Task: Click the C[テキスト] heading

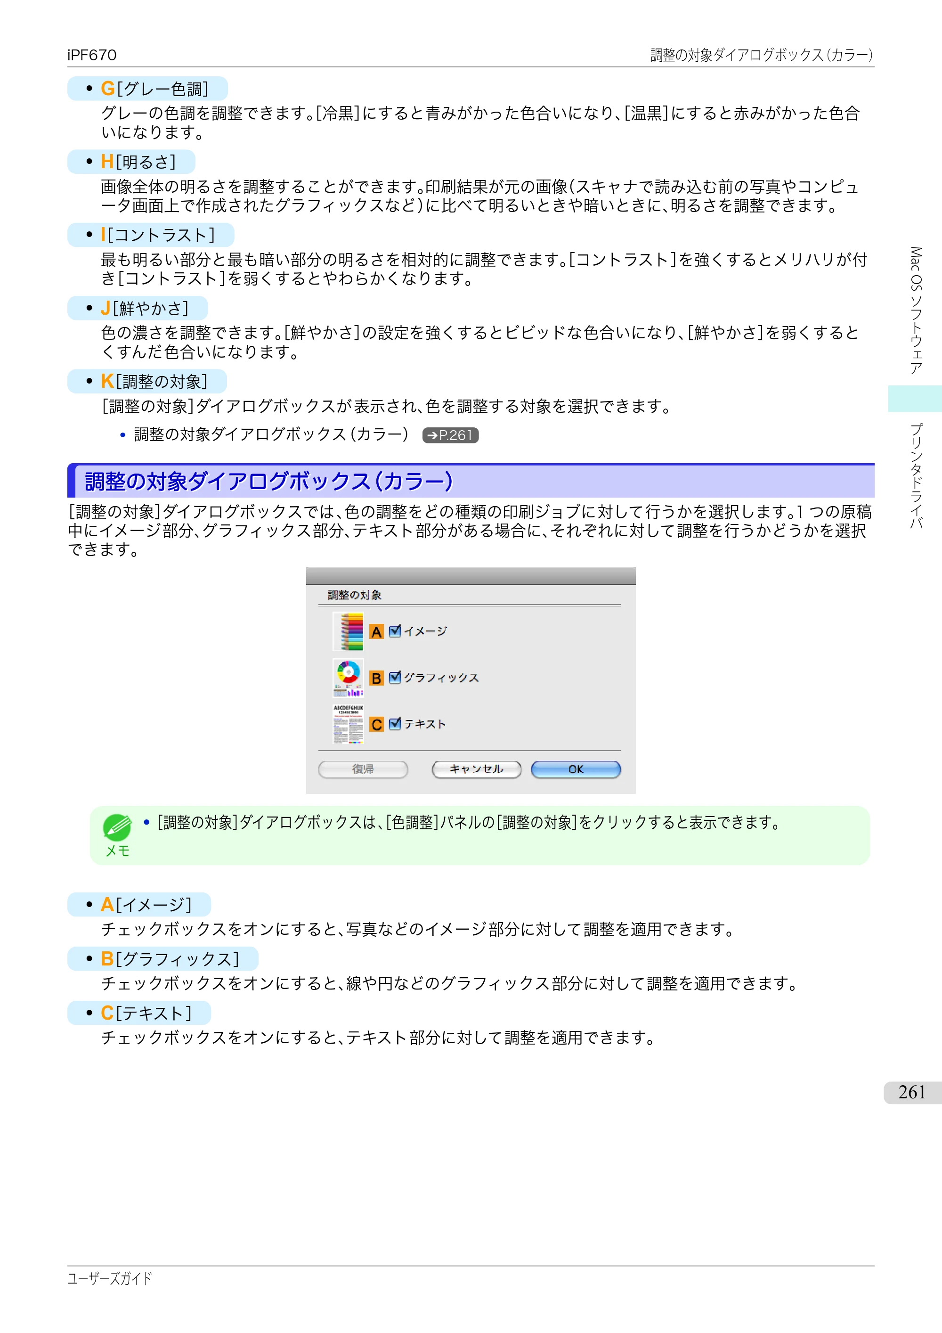Action: tap(139, 1013)
